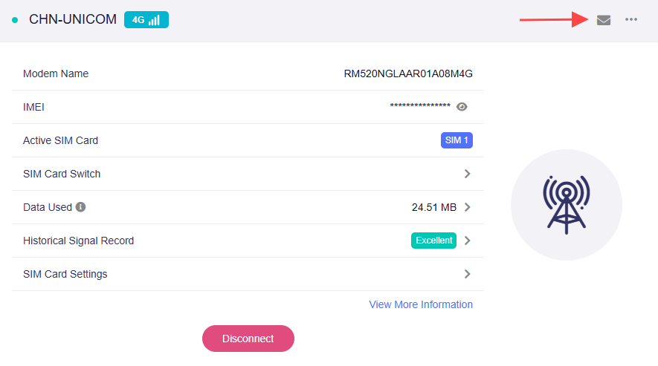Click the masked IMEI asterisks

point(420,106)
